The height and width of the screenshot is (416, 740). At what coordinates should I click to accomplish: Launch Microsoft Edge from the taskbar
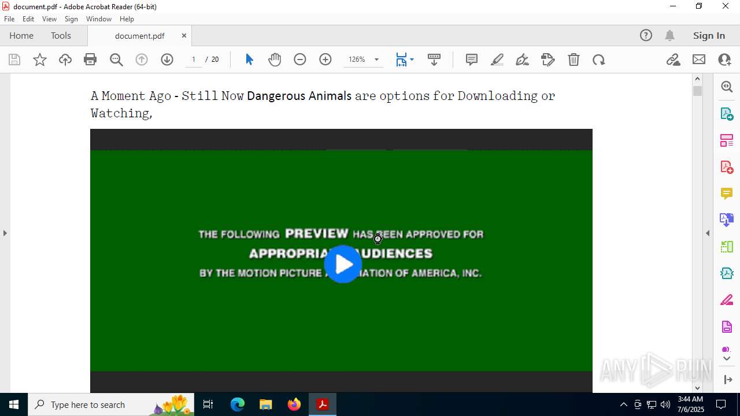click(238, 404)
